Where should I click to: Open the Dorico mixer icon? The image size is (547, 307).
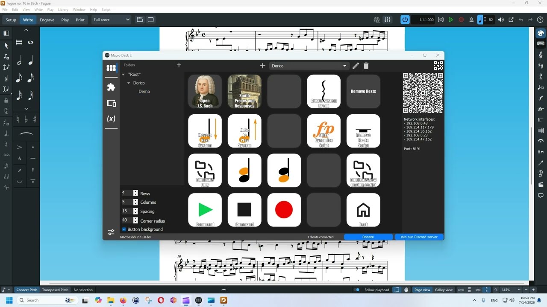pyautogui.click(x=387, y=20)
